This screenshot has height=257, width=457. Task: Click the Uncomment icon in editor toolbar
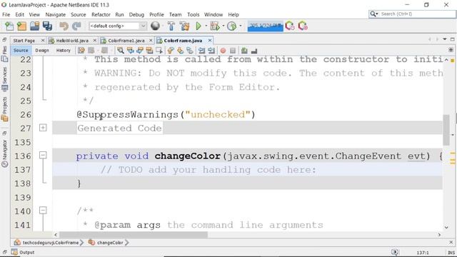254,51
